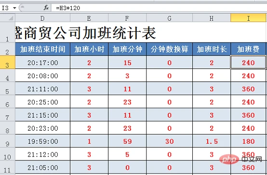The width and height of the screenshot is (267, 175).
Task: Select row 3 header
Action: pos(8,63)
